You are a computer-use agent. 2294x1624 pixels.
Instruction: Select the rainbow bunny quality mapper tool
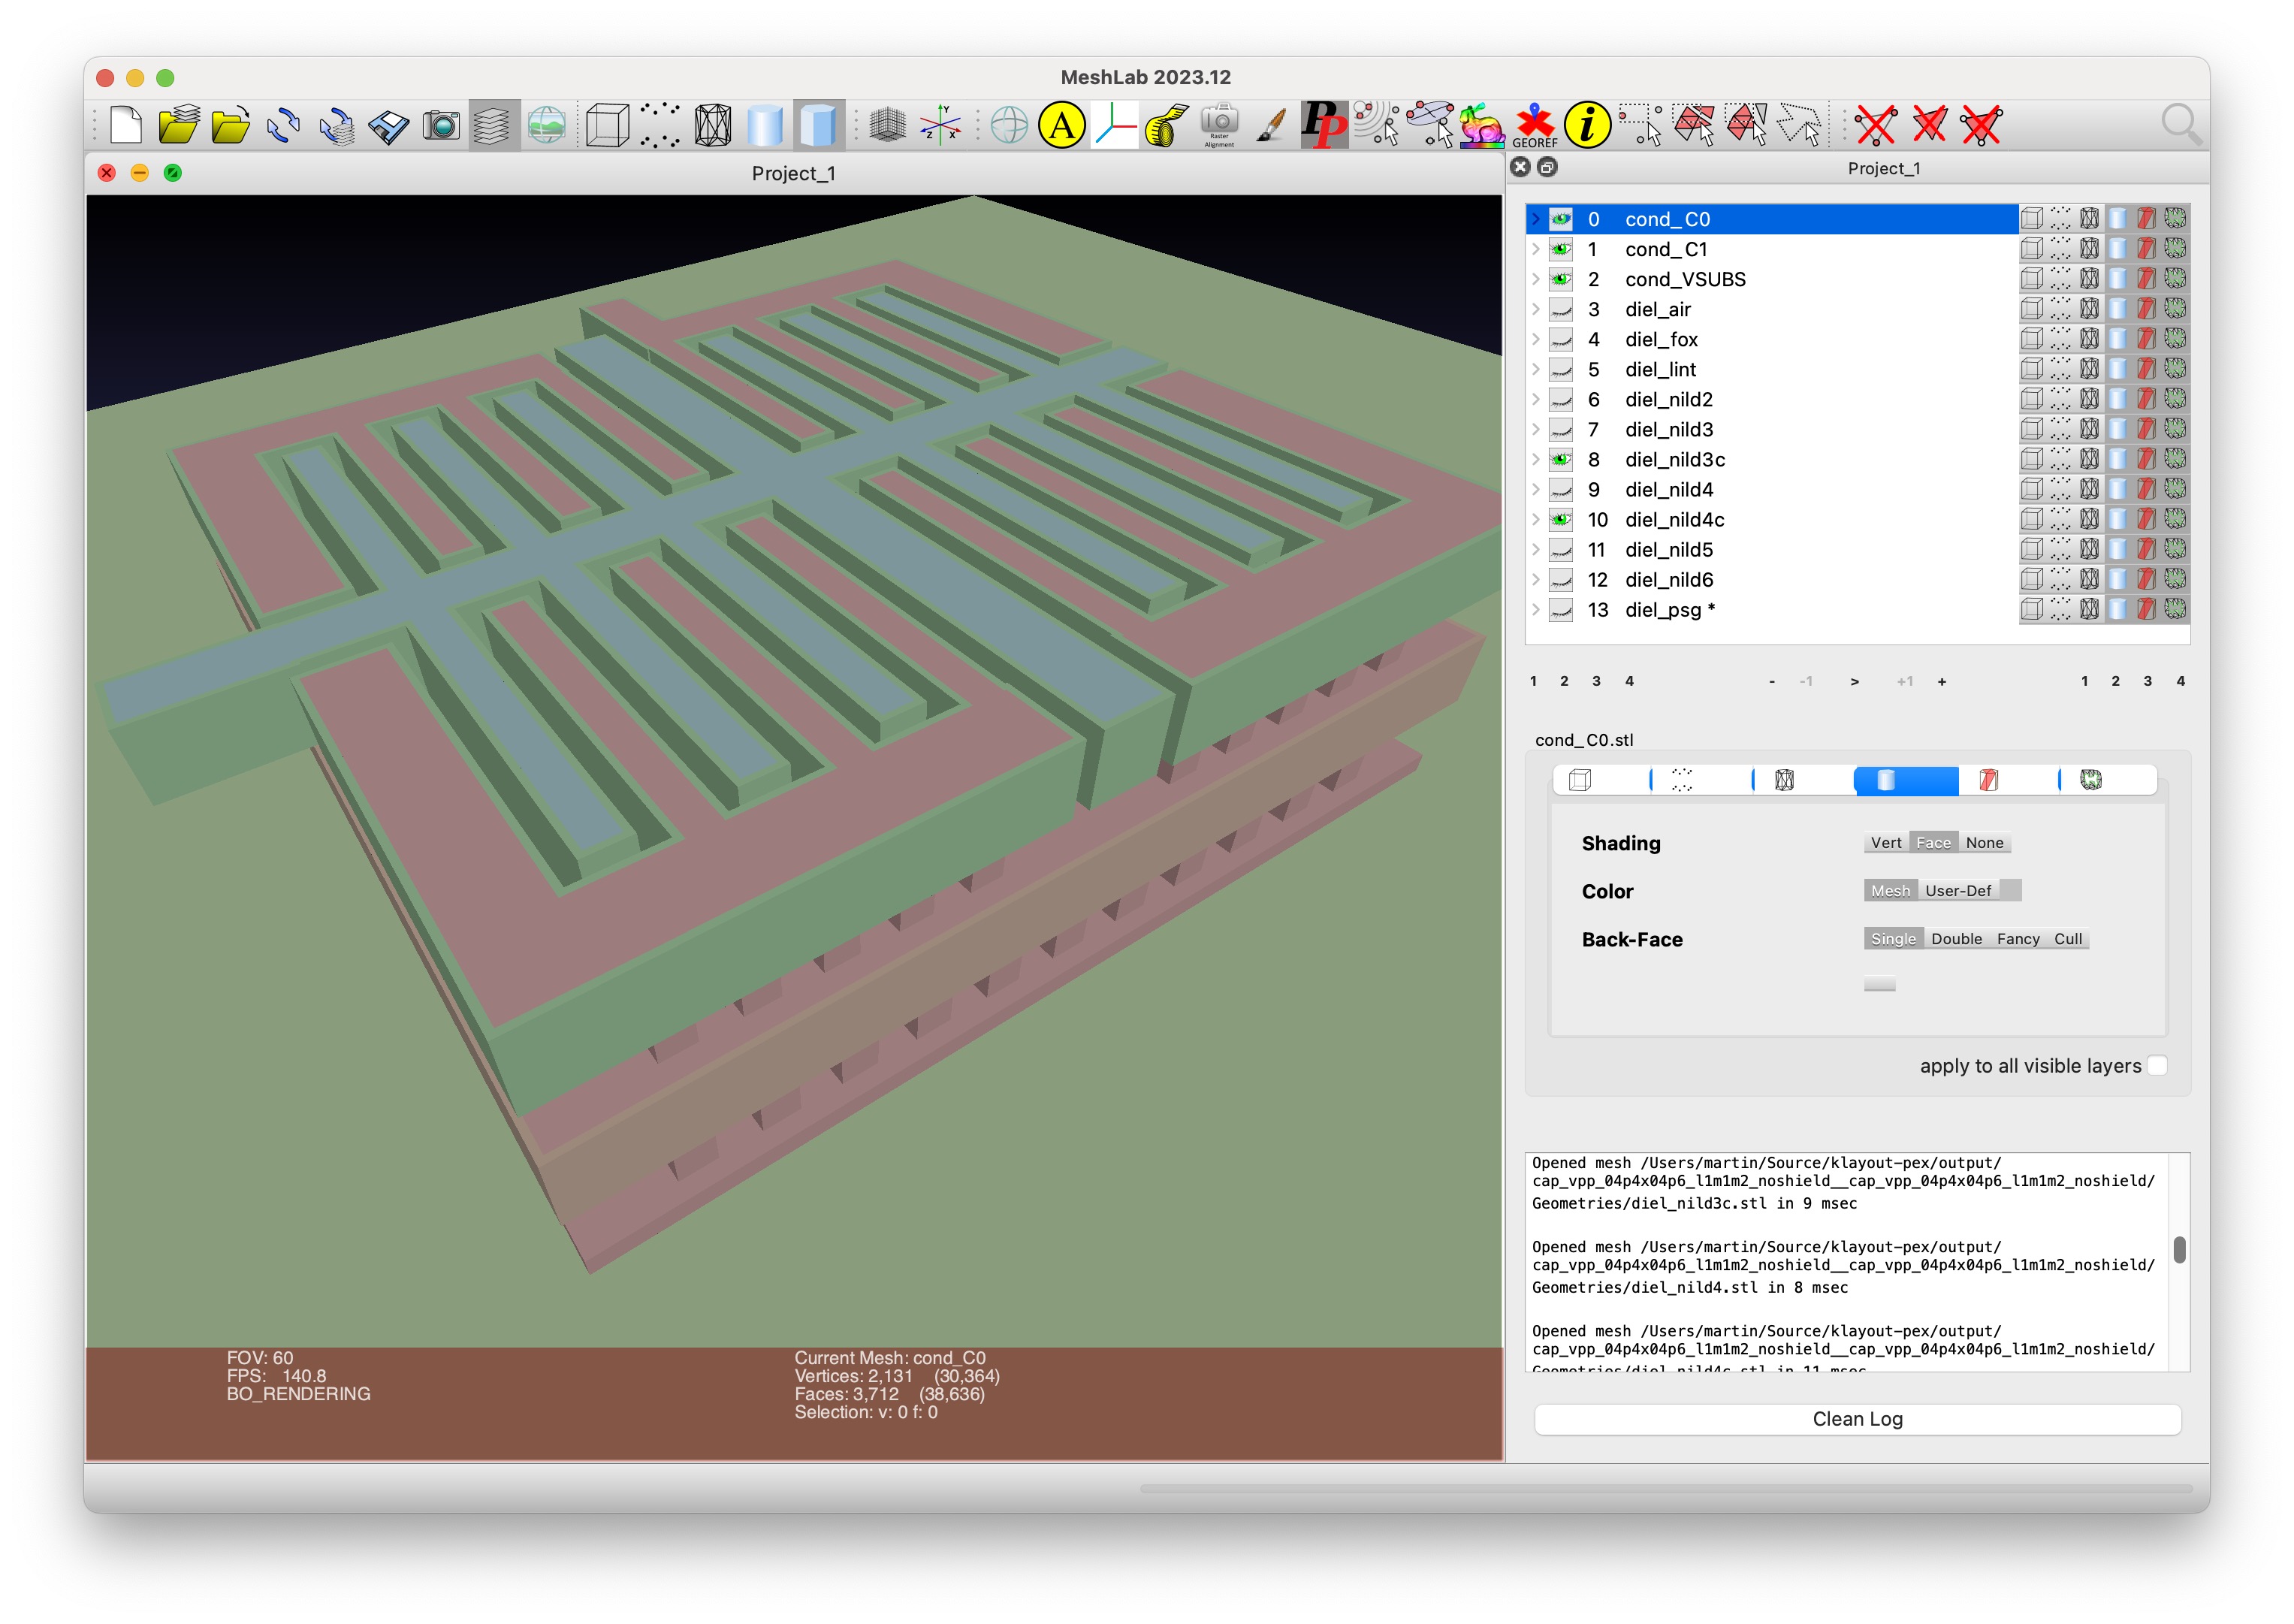coord(1482,125)
